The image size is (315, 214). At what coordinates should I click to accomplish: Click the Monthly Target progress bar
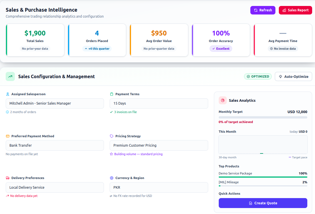click(x=263, y=117)
